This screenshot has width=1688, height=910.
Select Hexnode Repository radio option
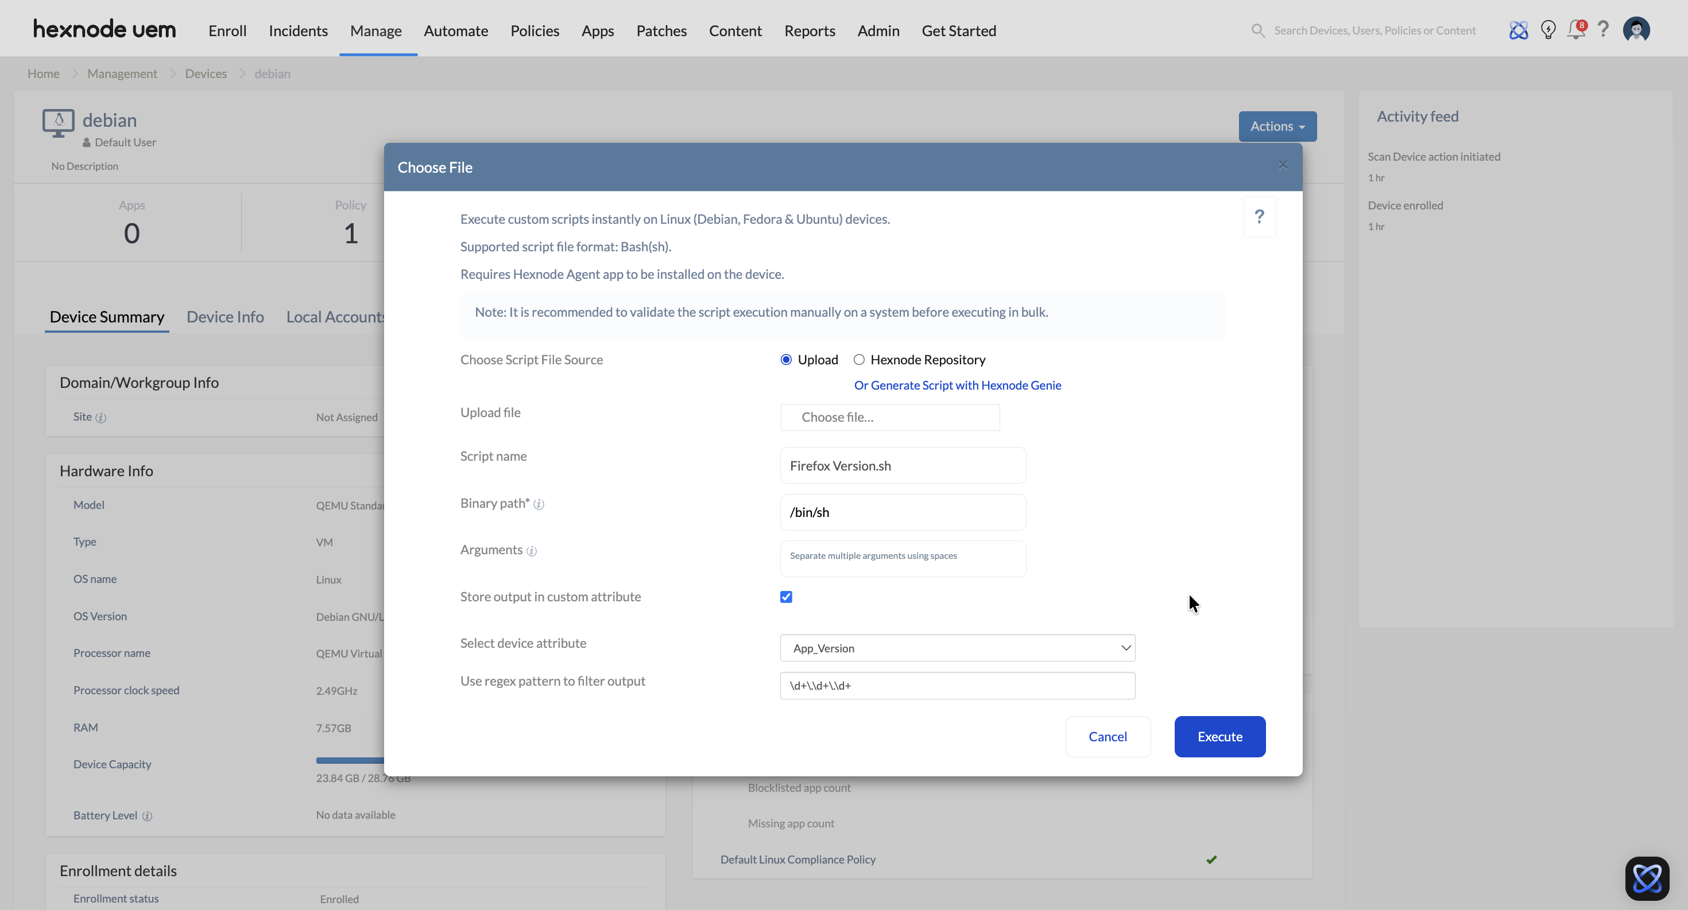858,359
